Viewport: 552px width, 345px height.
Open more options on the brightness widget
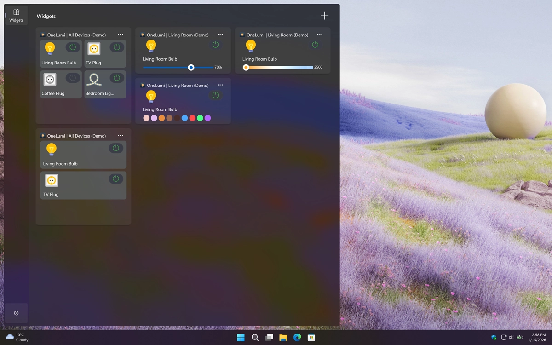[x=220, y=34]
